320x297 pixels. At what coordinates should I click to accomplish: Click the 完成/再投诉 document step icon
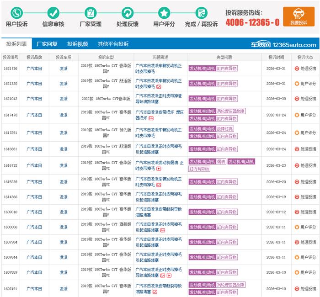pyautogui.click(x=201, y=13)
